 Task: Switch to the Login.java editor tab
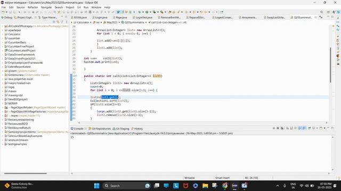click(x=100, y=18)
